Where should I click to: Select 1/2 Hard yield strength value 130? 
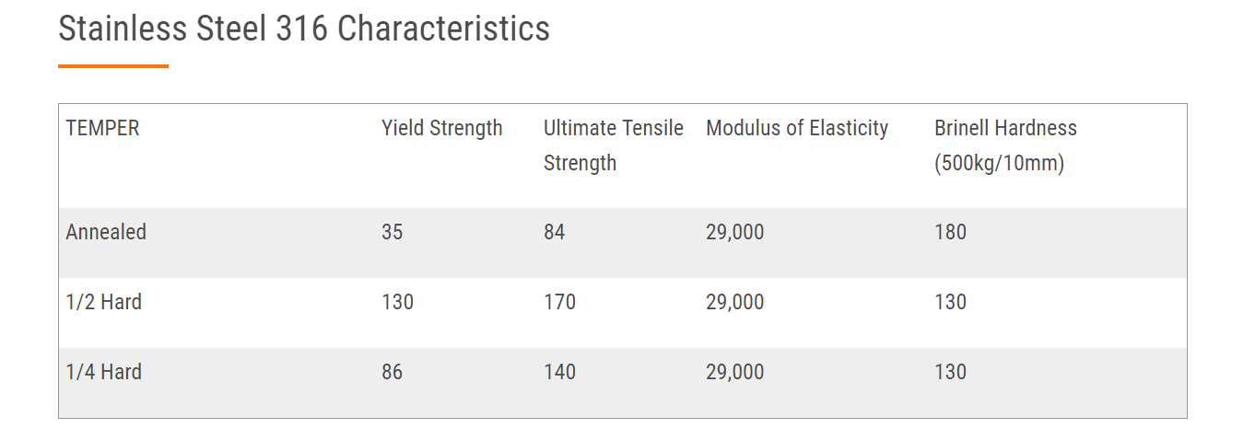click(x=398, y=302)
